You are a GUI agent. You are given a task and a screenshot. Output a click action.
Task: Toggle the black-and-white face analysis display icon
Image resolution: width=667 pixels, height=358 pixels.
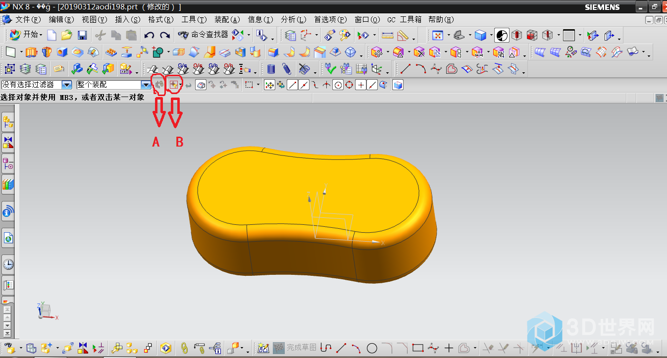click(x=502, y=35)
